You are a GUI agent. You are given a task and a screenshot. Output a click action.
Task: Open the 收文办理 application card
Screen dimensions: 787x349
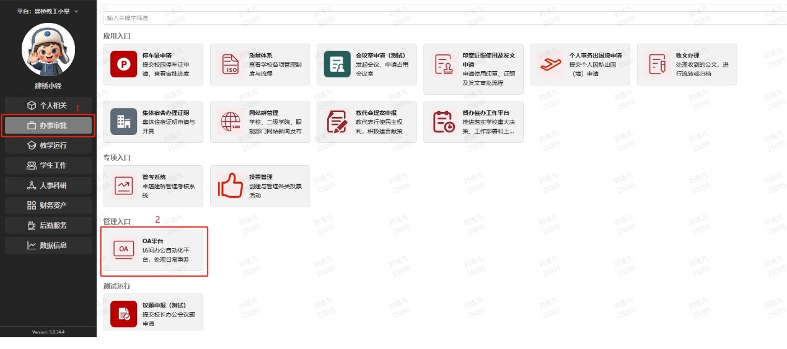click(687, 64)
